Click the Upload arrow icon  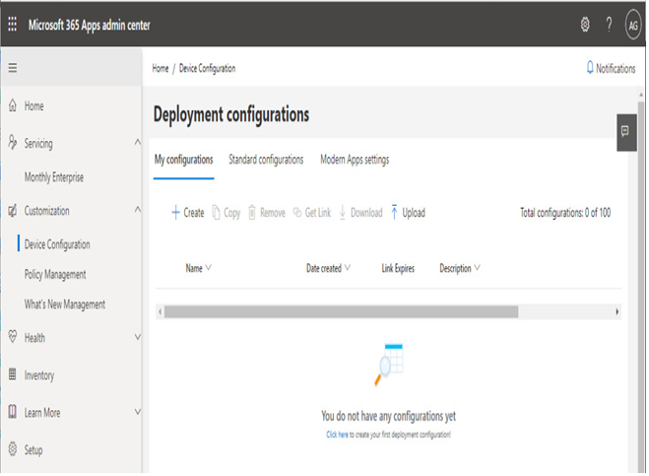pos(394,212)
